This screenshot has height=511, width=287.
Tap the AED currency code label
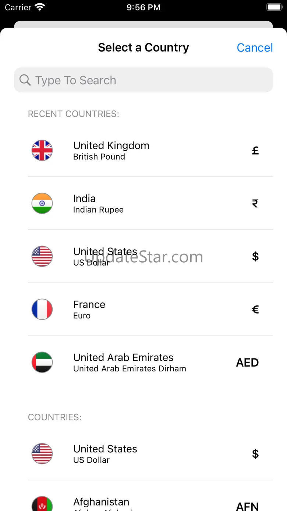[x=247, y=363]
